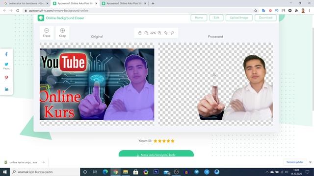Viewport: 314px width, 176px height.
Task: Click the Yorum (0) comments label
Action: [145, 141]
